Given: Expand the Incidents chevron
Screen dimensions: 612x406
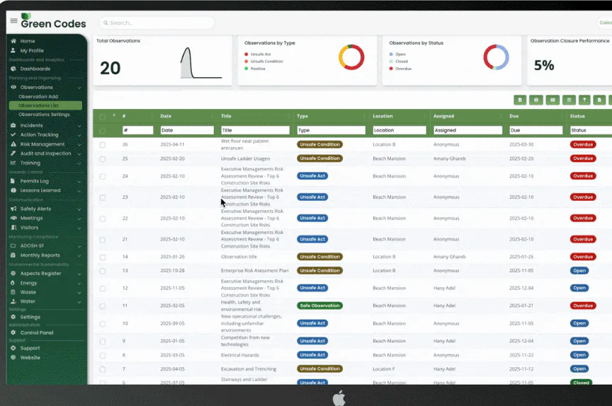Looking at the screenshot, I should tap(79, 126).
